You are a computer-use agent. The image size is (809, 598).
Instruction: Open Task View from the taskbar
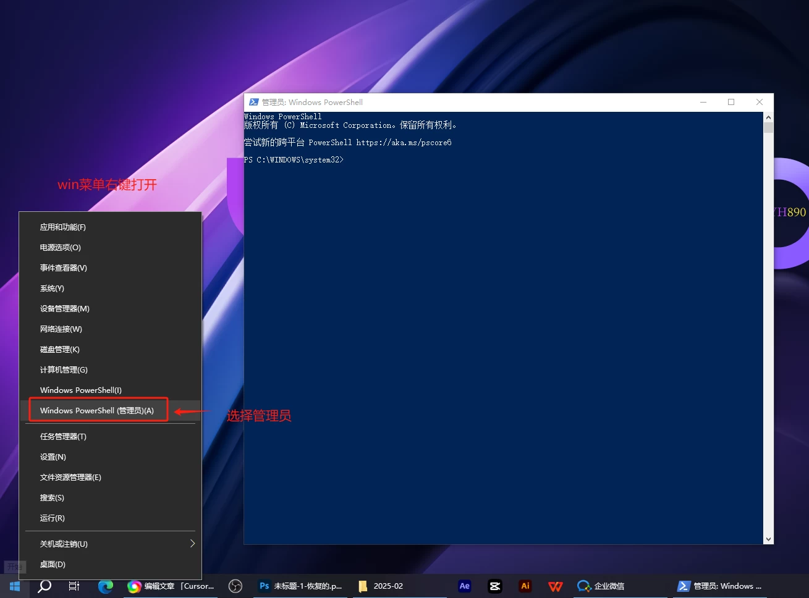click(x=74, y=586)
